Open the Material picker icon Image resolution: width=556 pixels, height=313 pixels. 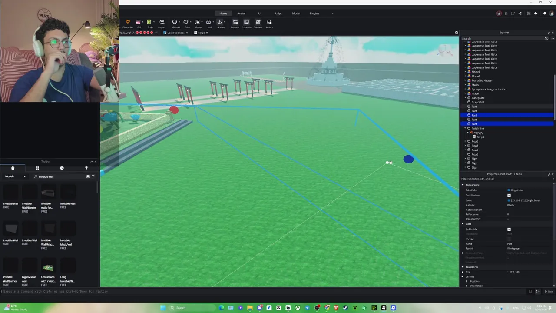(x=174, y=22)
